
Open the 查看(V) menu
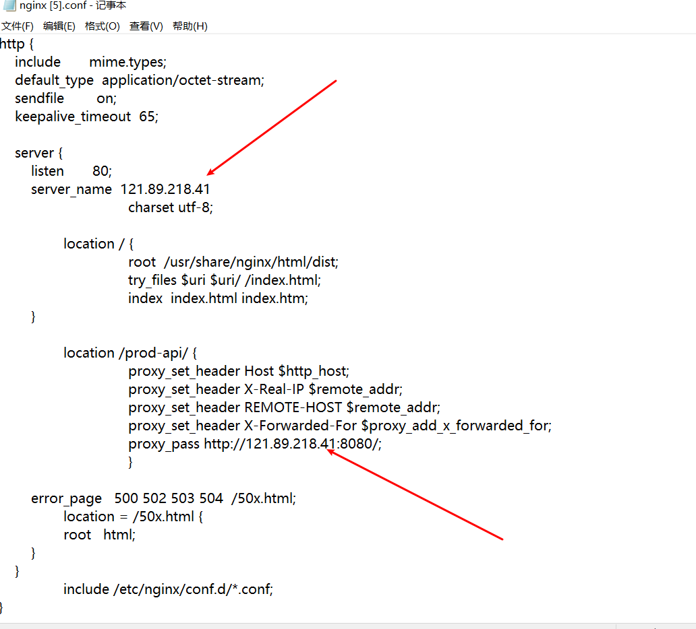146,26
